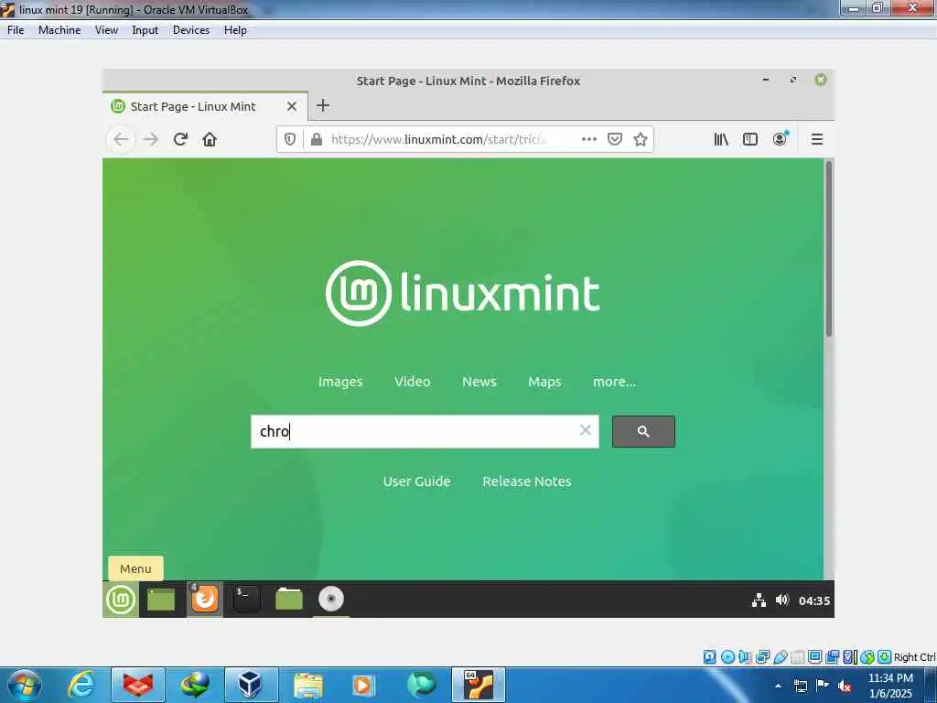937x703 pixels.
Task: Open media player taskbar icon
Action: 362,685
